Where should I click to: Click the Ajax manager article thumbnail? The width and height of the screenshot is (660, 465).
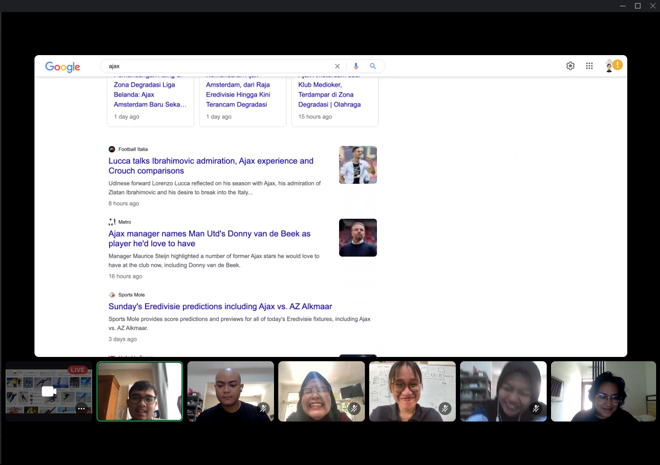pos(358,238)
